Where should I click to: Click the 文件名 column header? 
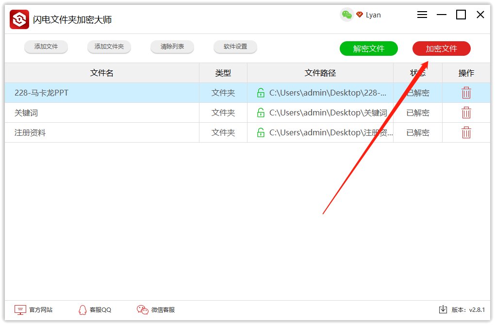[102, 73]
